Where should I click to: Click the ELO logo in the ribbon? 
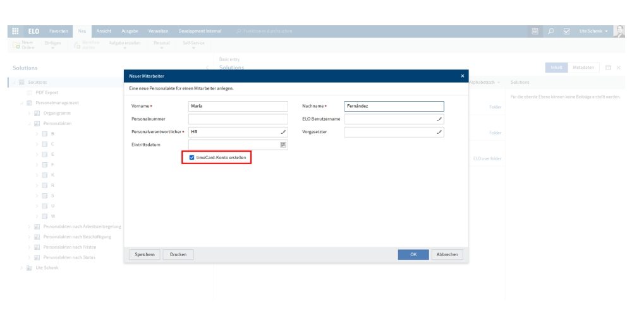click(33, 31)
